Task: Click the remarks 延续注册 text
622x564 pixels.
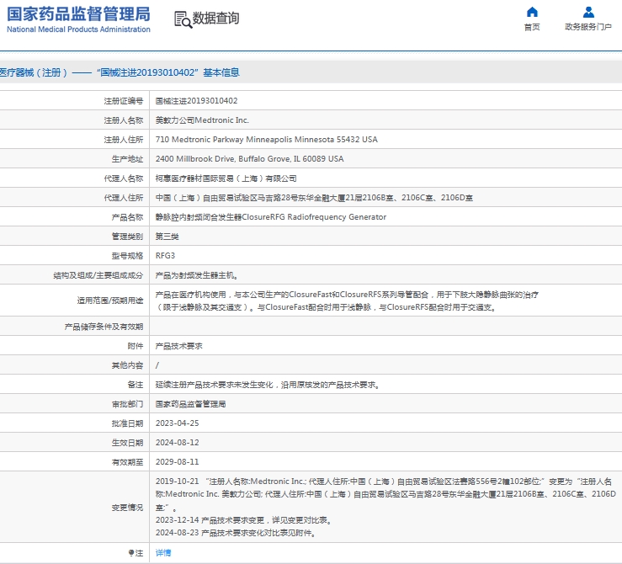Action: click(268, 385)
